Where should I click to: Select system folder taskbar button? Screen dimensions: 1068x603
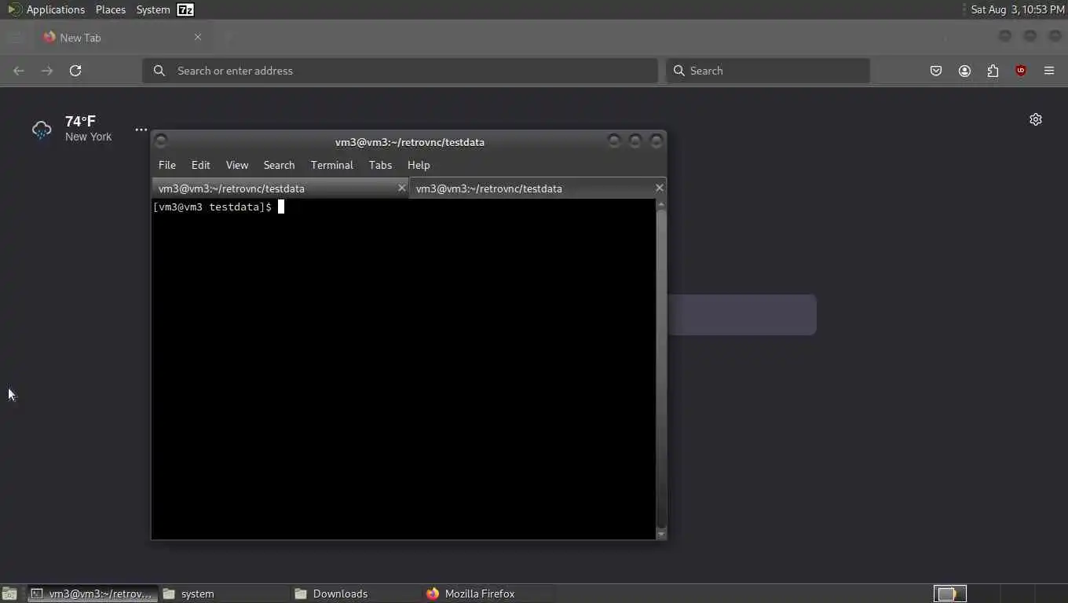[224, 594]
